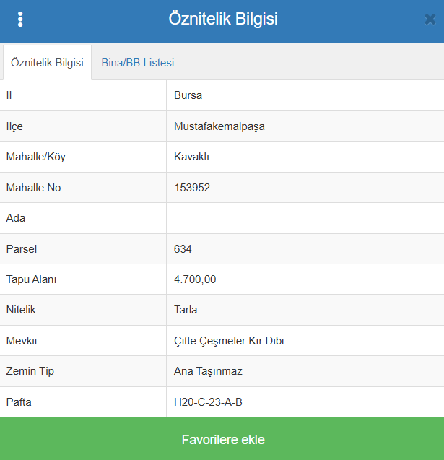
Task: Click the empty Ada value cell
Action: click(305, 218)
